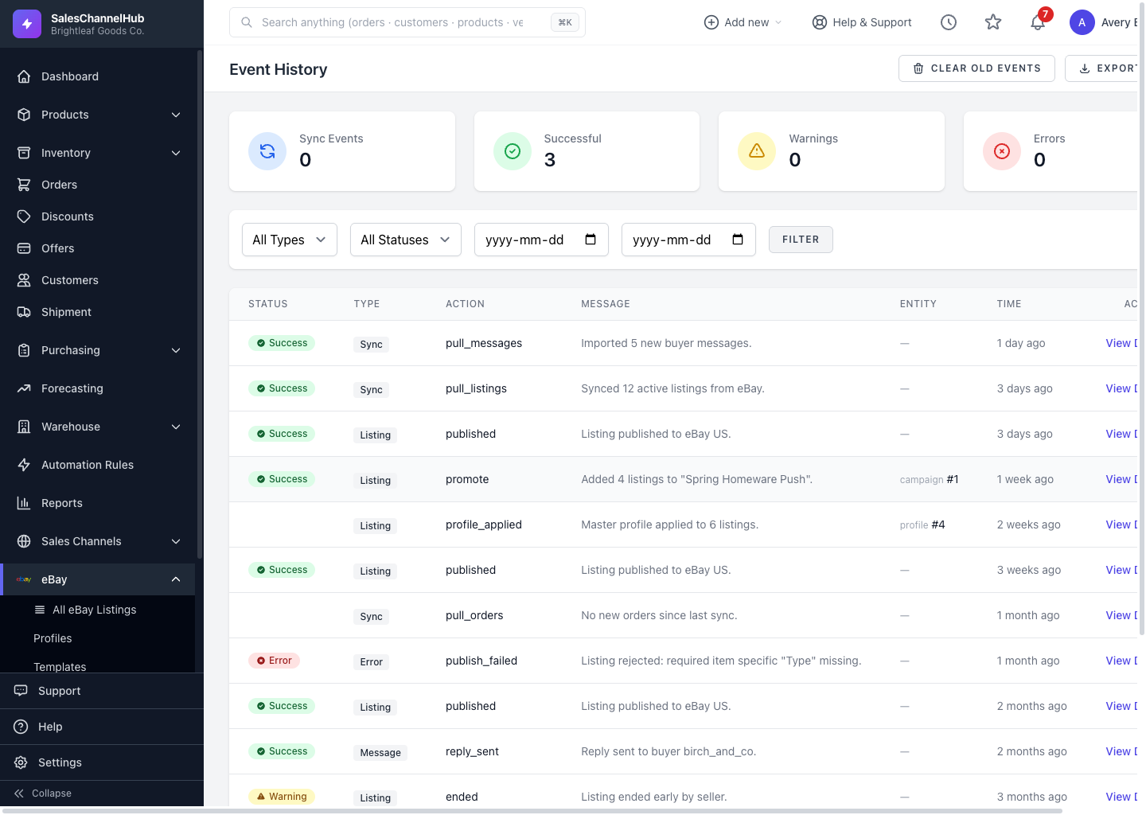Image resolution: width=1146 pixels, height=815 pixels.
Task: Click the Offers card icon
Action: click(24, 248)
